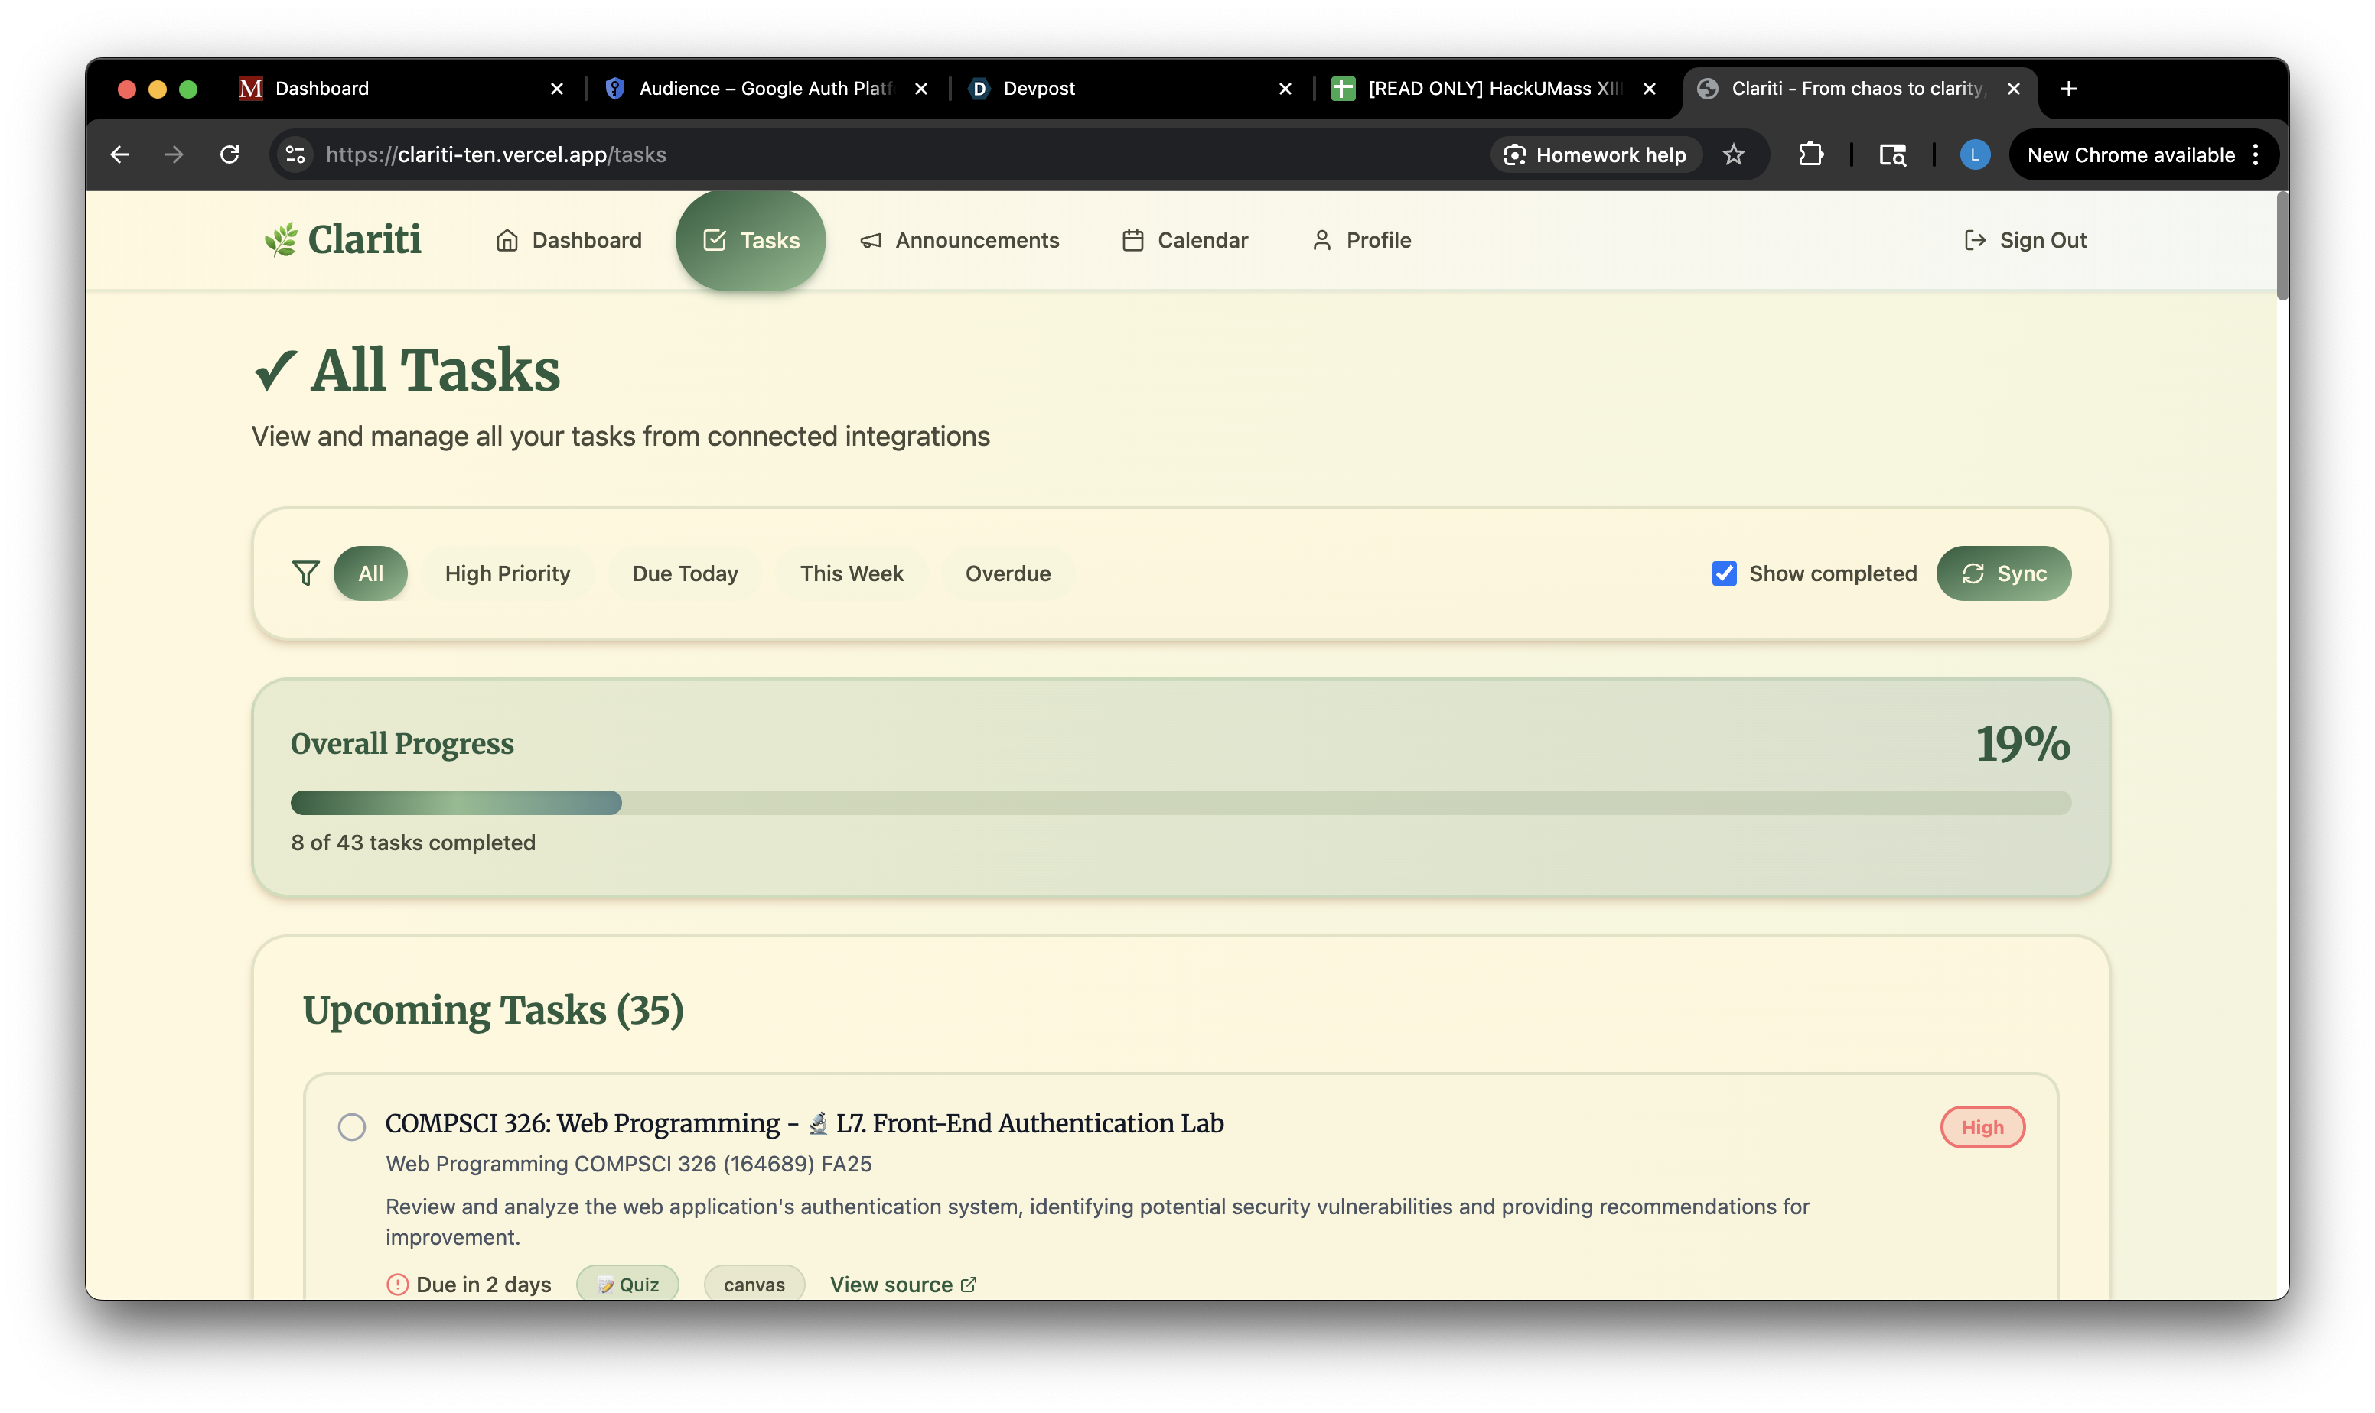Click the filter funnel icon
2375x1413 pixels.
(305, 573)
